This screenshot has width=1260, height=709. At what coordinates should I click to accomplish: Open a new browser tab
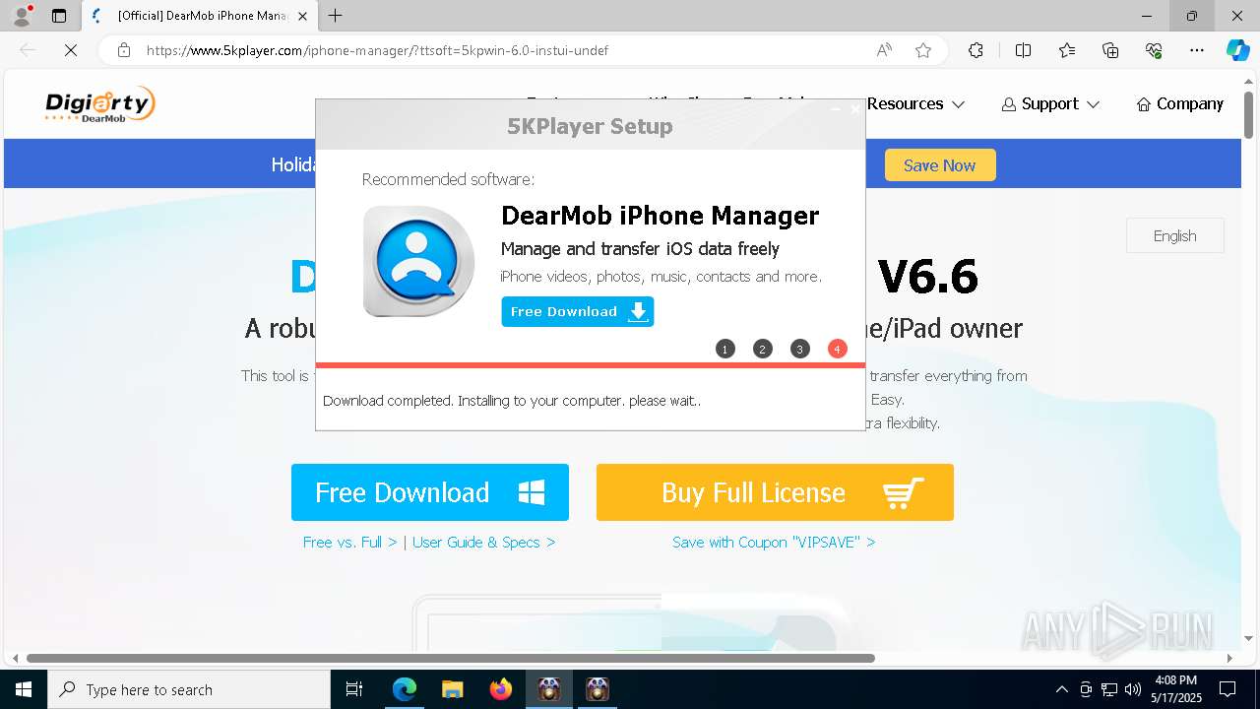(336, 16)
